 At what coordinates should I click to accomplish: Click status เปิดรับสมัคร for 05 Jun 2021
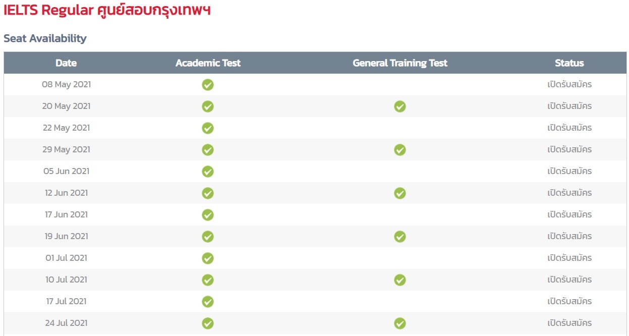pyautogui.click(x=569, y=172)
